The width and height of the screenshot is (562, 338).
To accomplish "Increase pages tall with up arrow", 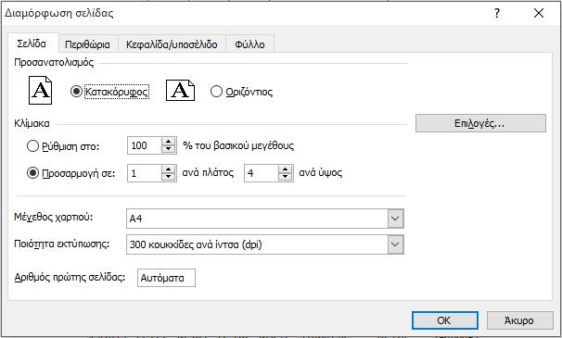I will pos(285,169).
